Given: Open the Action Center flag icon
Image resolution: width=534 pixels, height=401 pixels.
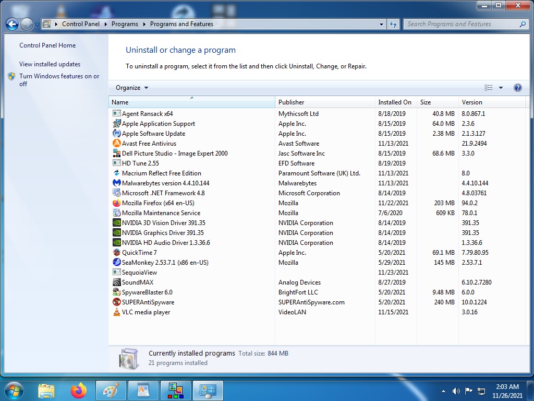Looking at the screenshot, I should pyautogui.click(x=469, y=391).
